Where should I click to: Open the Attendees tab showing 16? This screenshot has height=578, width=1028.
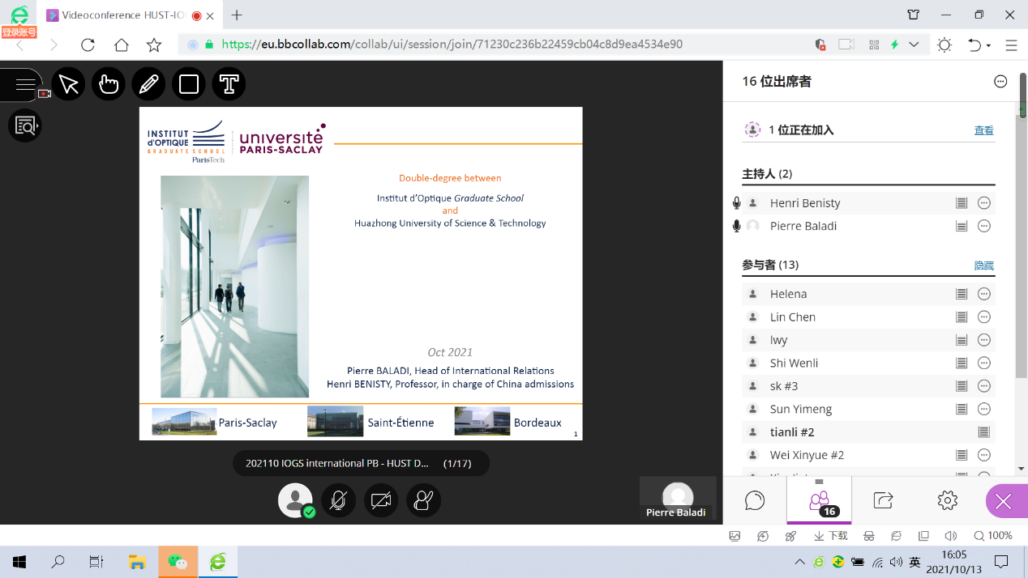tap(819, 500)
